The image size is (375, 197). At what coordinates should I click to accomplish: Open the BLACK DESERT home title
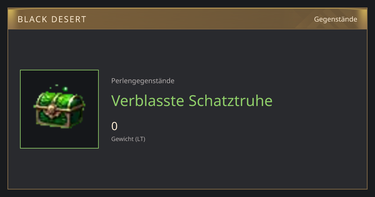[52, 19]
